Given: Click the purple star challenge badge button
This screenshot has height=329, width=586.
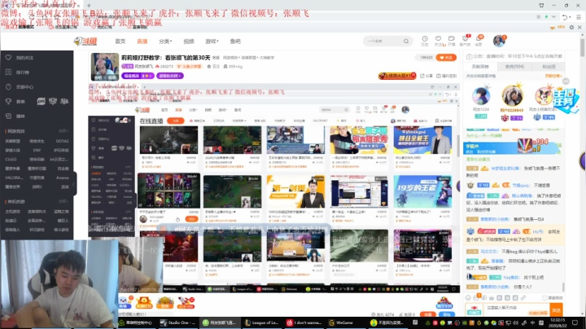Looking at the screenshot, I should pyautogui.click(x=138, y=76).
